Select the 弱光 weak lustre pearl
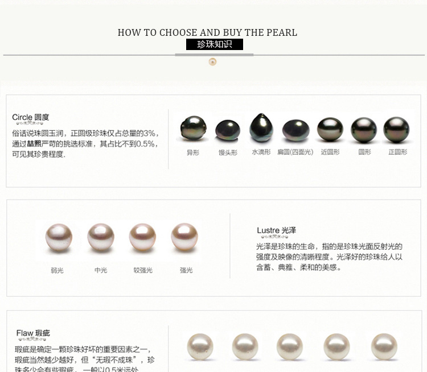Image resolution: width=427 pixels, height=372 pixels. click(59, 237)
